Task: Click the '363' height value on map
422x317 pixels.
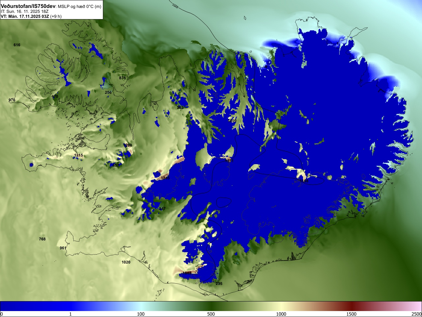Action: 180,108
